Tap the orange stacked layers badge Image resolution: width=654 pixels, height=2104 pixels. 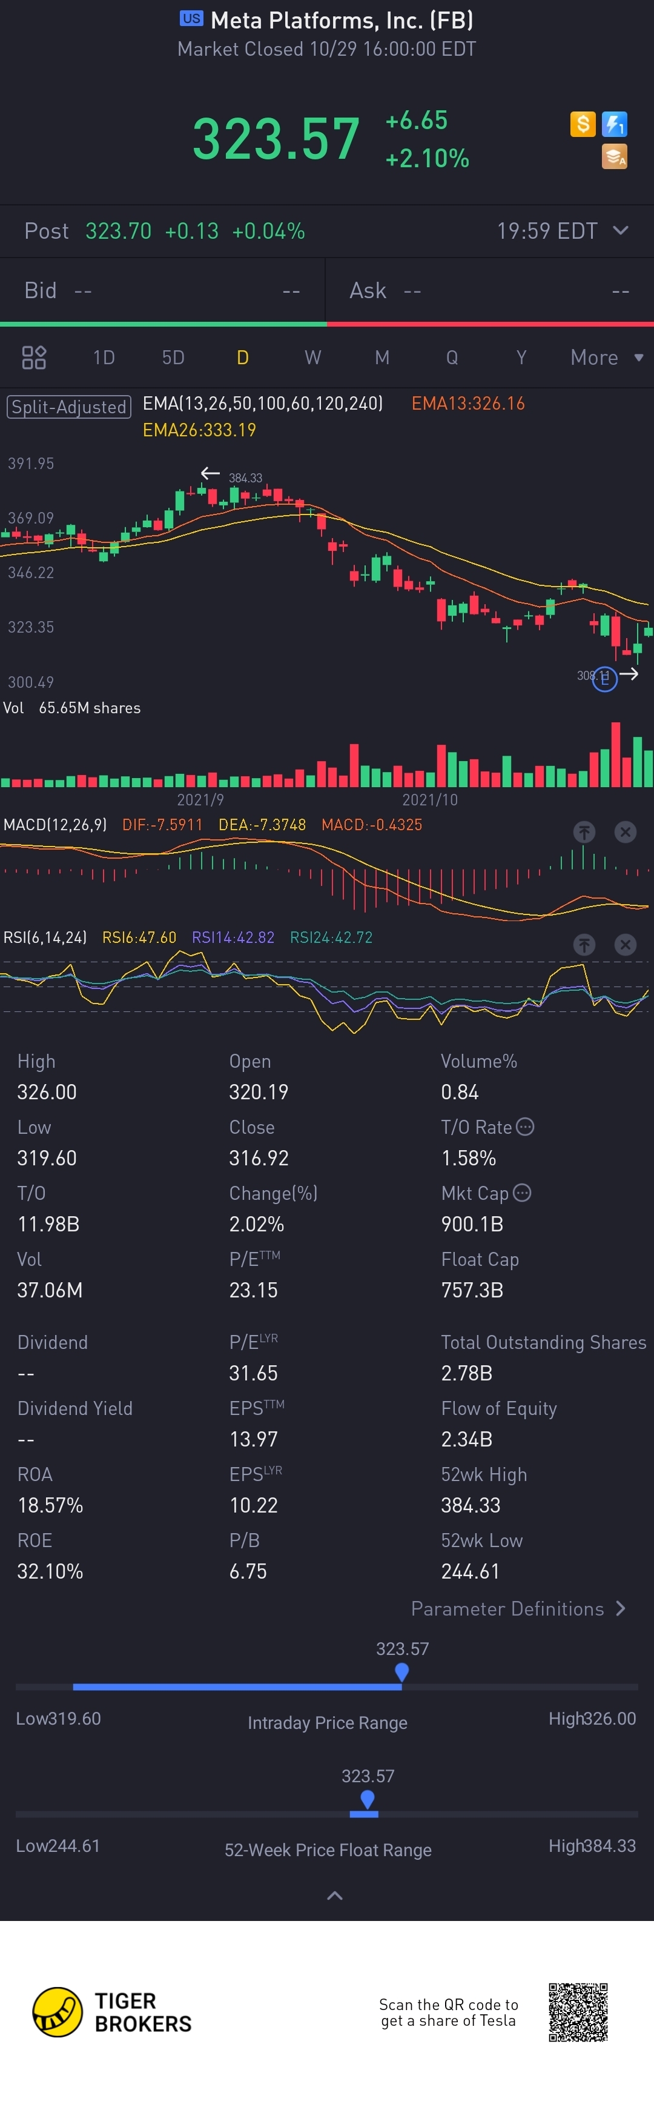tap(614, 156)
